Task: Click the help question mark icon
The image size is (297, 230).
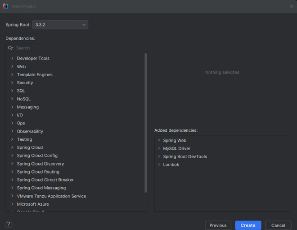Action: [9, 224]
